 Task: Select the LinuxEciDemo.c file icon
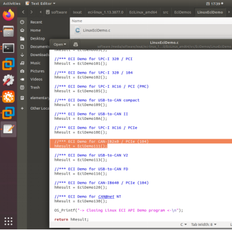pyautogui.click(x=78, y=30)
